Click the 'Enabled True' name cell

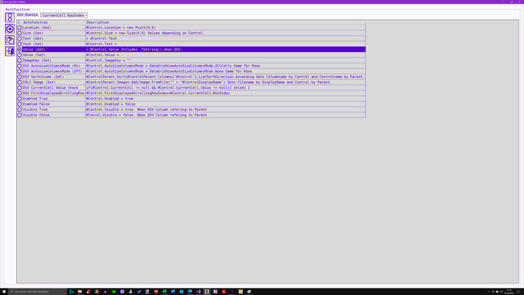pos(53,99)
